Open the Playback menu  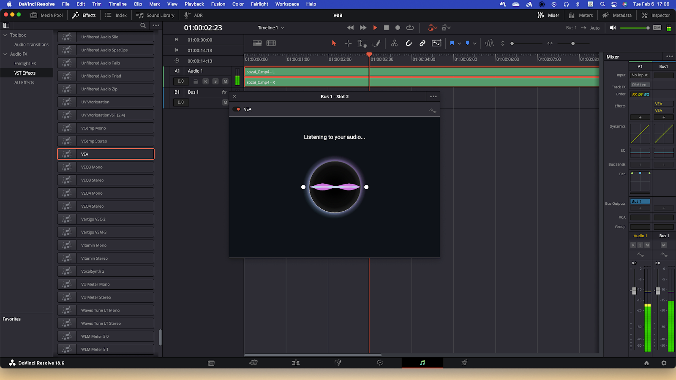point(194,4)
